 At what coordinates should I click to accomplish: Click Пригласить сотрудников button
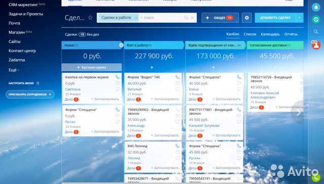pyautogui.click(x=30, y=95)
